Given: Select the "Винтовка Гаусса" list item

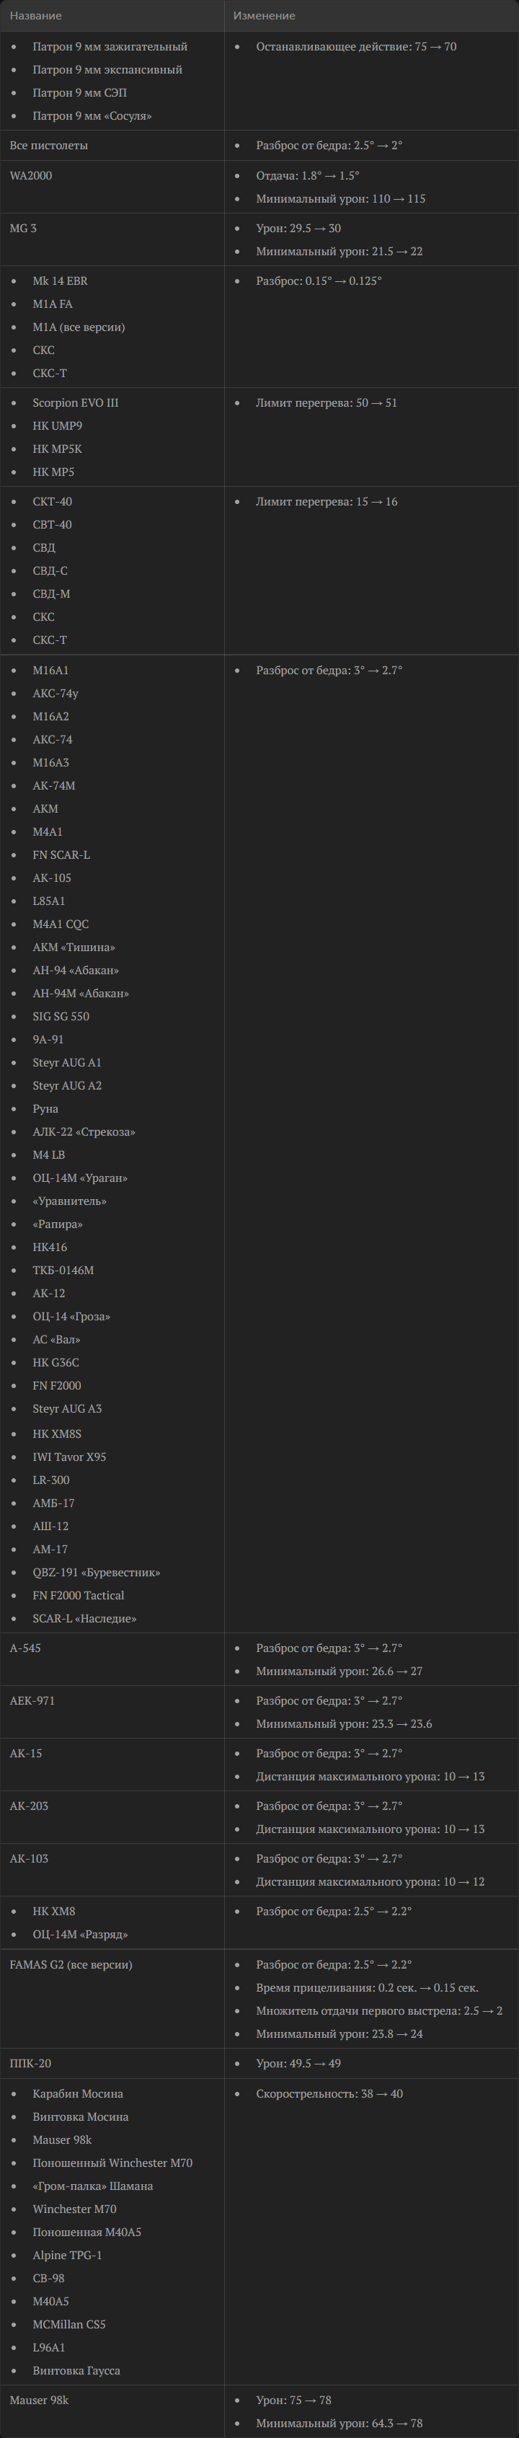Looking at the screenshot, I should pyautogui.click(x=76, y=2369).
